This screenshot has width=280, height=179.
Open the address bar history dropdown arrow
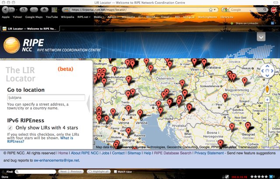point(215,10)
